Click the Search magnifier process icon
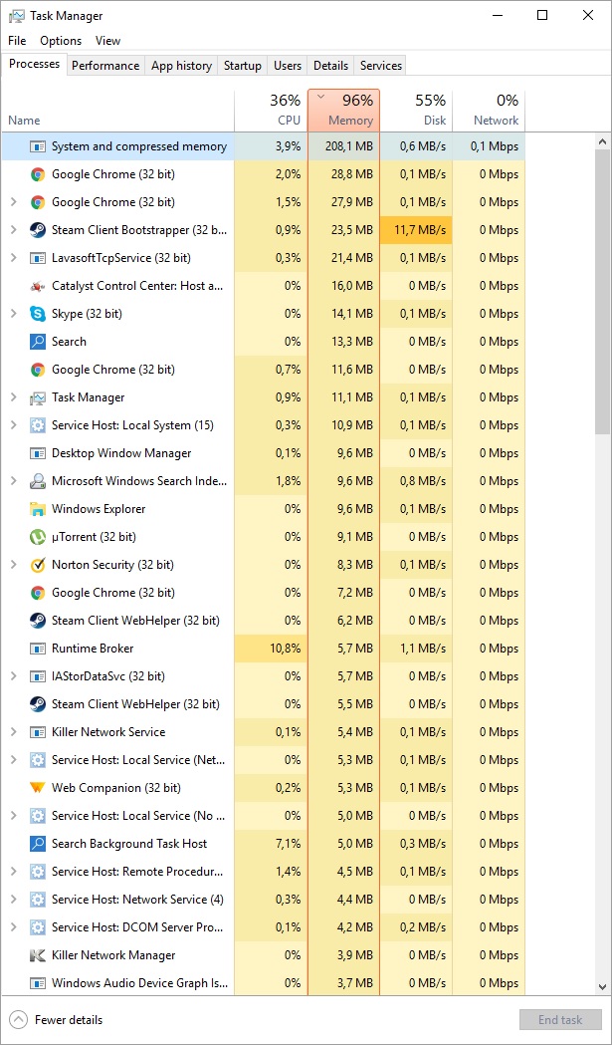This screenshot has width=612, height=1045. (38, 342)
